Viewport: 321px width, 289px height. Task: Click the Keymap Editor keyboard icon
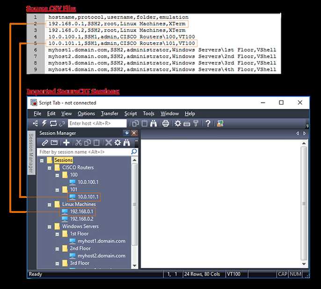[x=187, y=124]
